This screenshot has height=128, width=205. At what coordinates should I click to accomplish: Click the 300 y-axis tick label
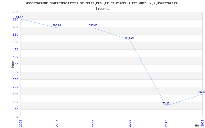15,72
